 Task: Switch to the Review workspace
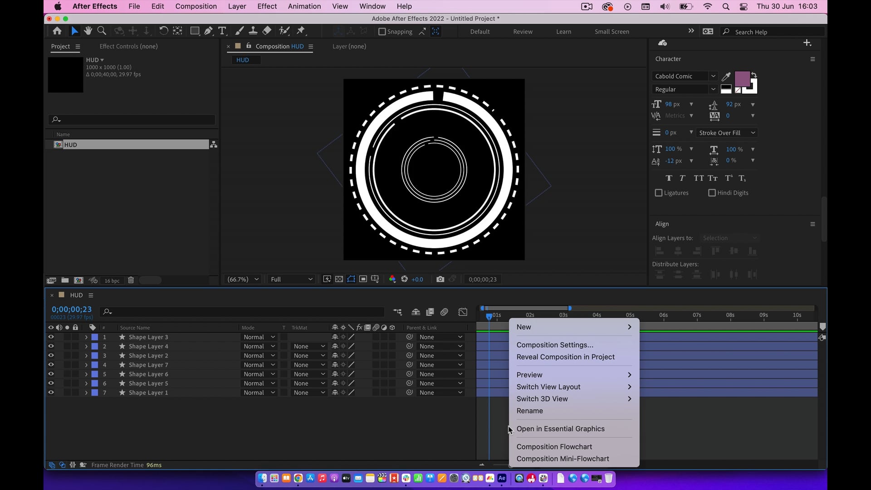[523, 32]
